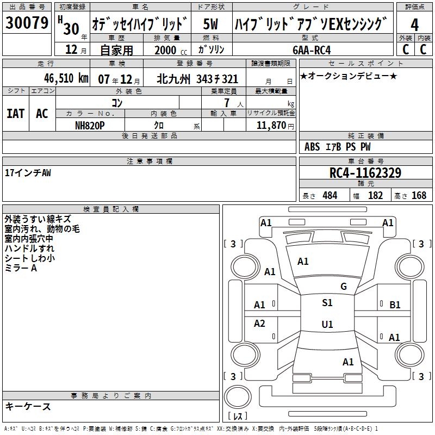Select the sales point ★オークションデビュー★

point(349,76)
